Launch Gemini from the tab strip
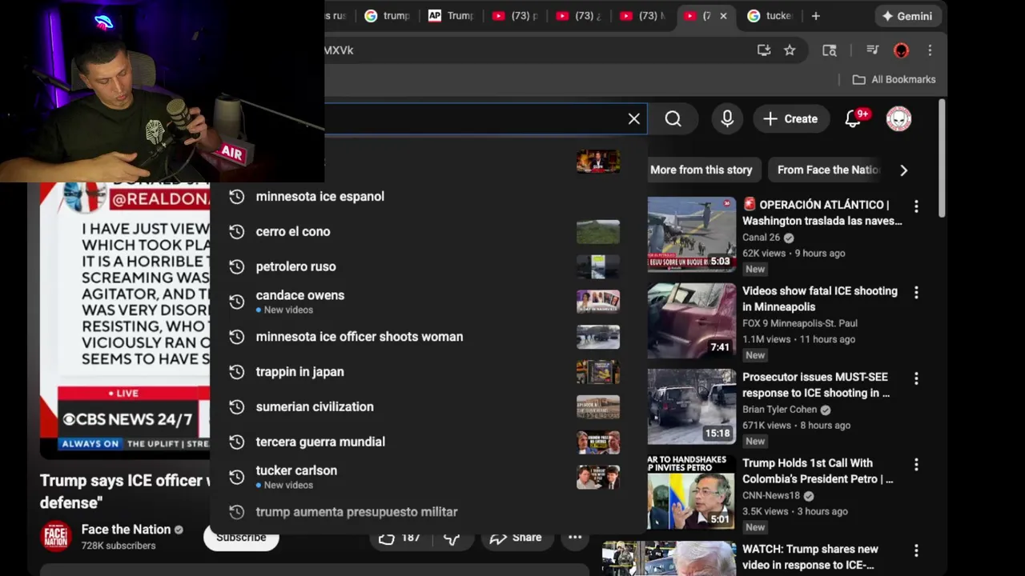 tap(907, 16)
